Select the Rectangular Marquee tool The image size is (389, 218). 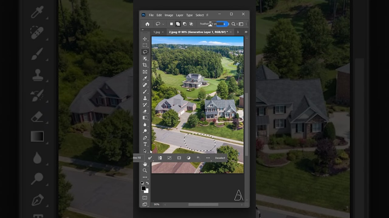click(145, 45)
